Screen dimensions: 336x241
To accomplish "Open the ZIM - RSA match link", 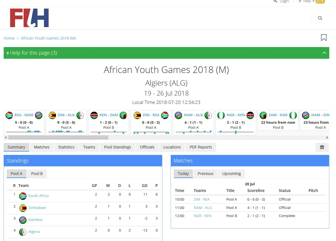I will pos(202,199).
